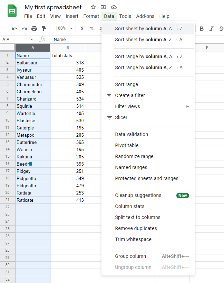This screenshot has width=224, height=283.
Task: Click the Google Sheets home logo
Action: [12, 11]
